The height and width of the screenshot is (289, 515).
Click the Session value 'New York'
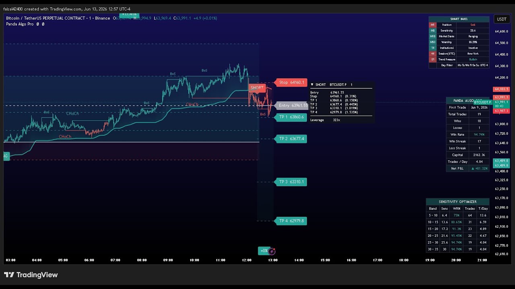pyautogui.click(x=473, y=54)
